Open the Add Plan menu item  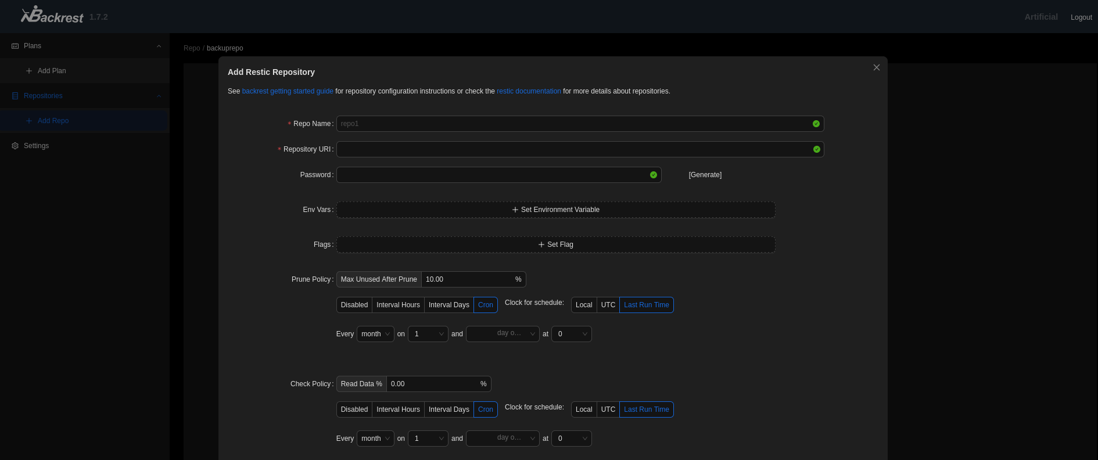pos(52,71)
